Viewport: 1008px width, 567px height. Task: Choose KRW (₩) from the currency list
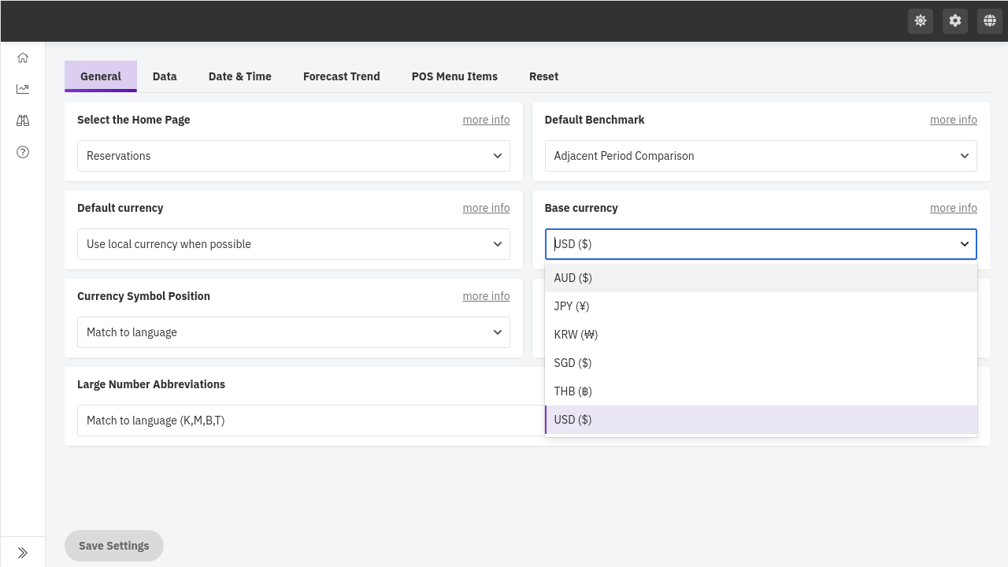pos(761,335)
